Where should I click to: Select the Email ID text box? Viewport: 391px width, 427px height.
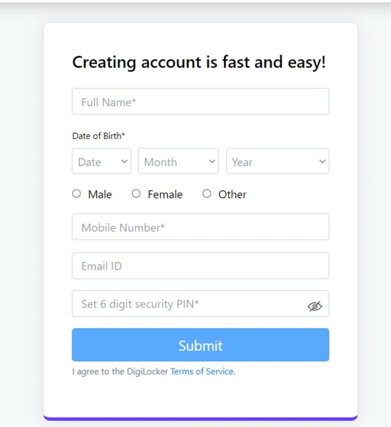tap(201, 265)
